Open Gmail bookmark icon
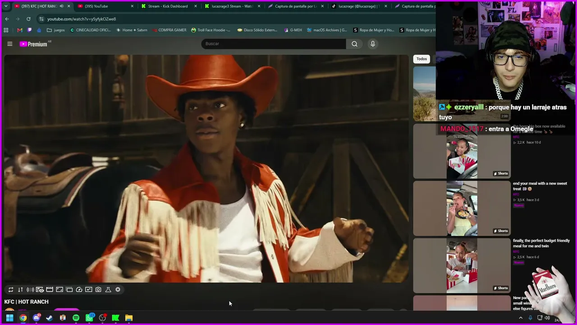The height and width of the screenshot is (325, 577). (x=19, y=30)
